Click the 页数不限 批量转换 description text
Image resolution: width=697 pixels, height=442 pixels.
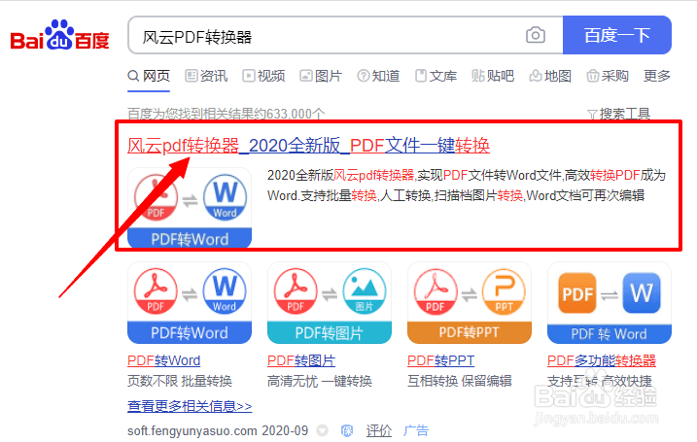click(x=180, y=381)
